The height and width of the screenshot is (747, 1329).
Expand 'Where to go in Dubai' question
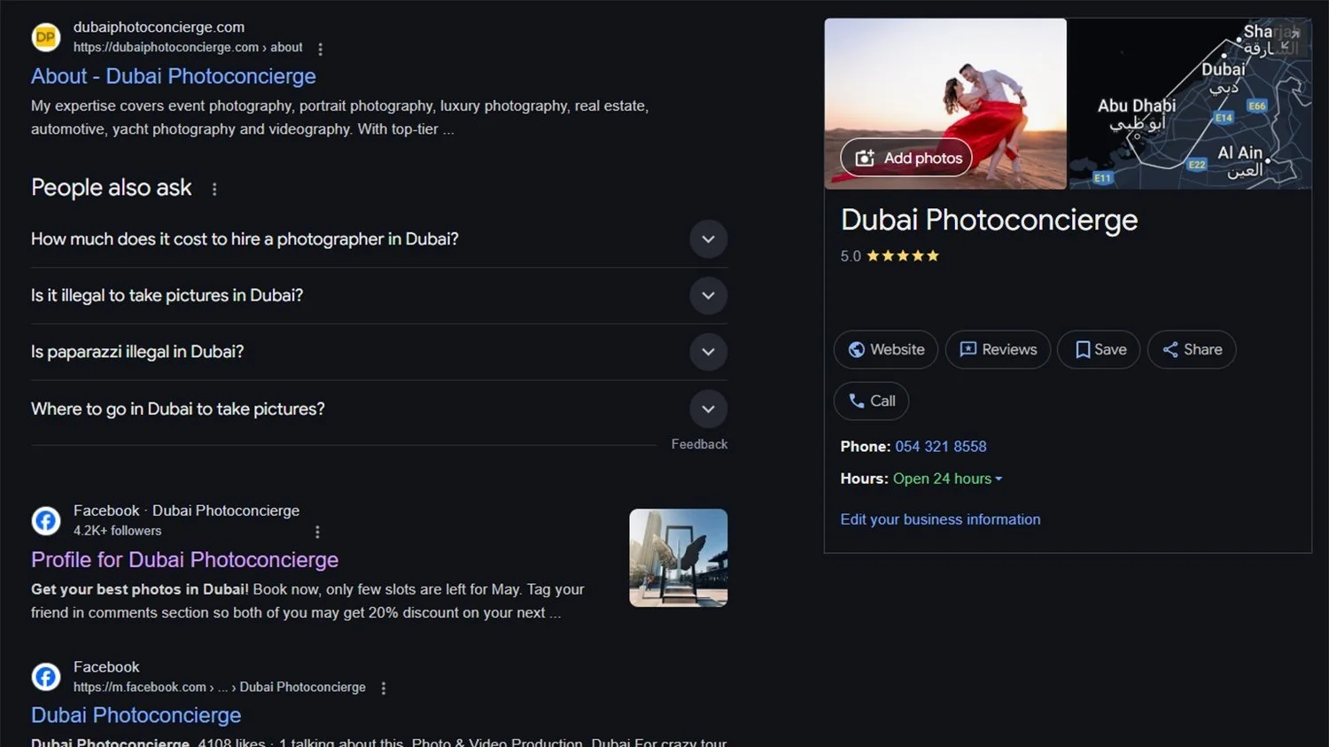coord(708,409)
